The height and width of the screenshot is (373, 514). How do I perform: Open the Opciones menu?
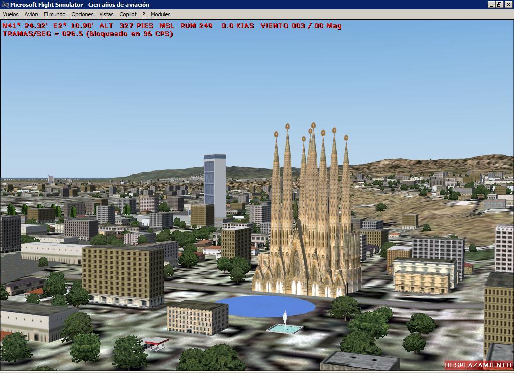point(83,14)
